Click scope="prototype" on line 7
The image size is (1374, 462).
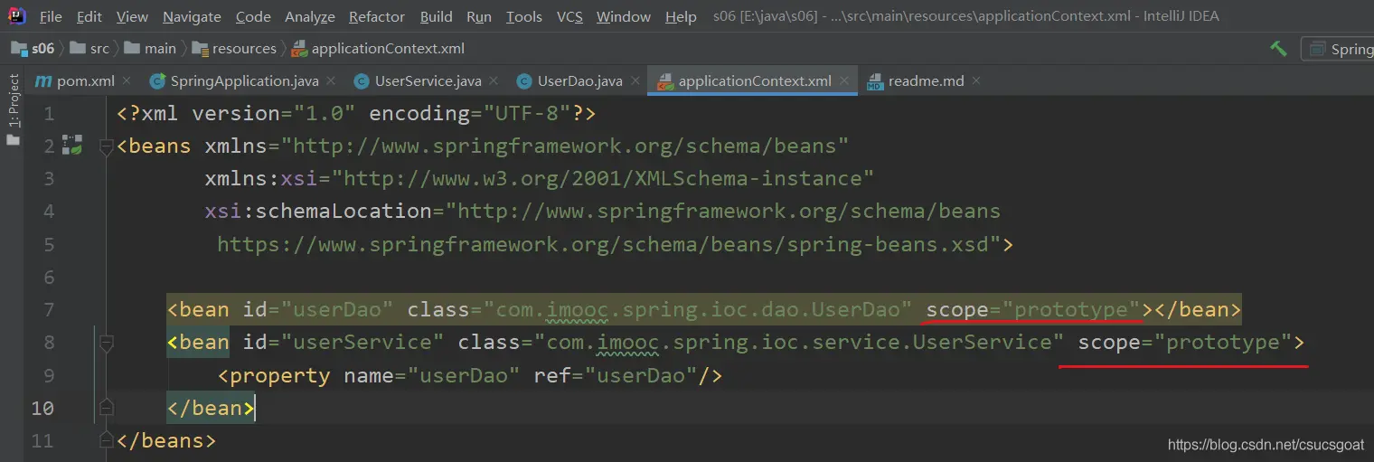click(x=1034, y=310)
